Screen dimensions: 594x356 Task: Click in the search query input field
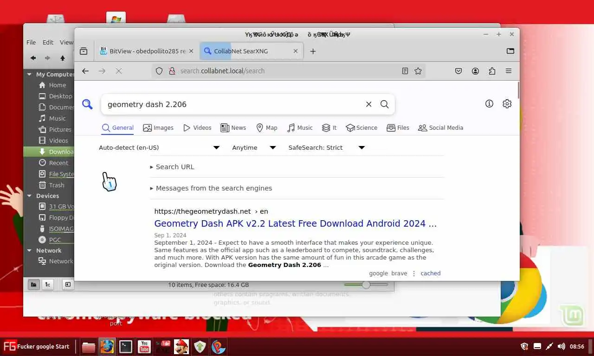pyautogui.click(x=234, y=104)
